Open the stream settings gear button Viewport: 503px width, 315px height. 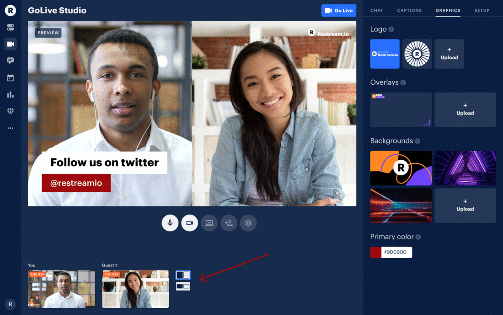click(x=248, y=223)
